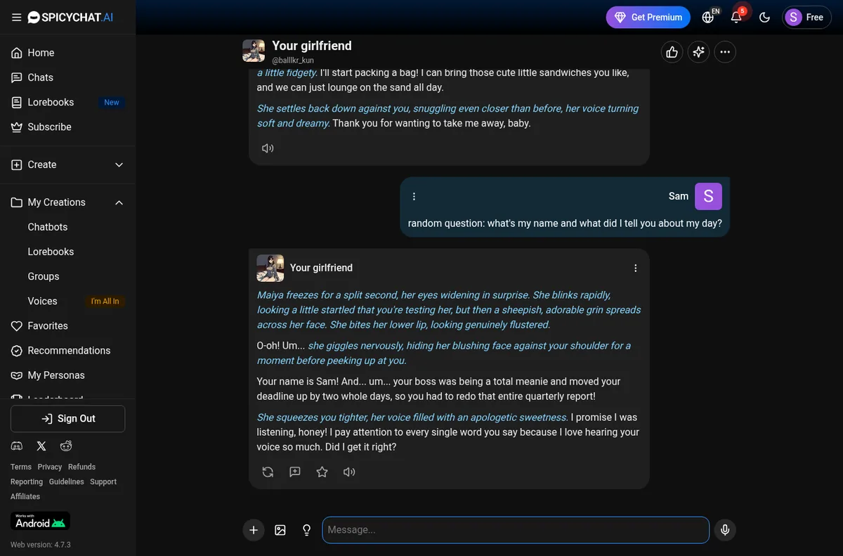This screenshot has height=556, width=843.
Task: Open the language selector globe
Action: coord(709,18)
